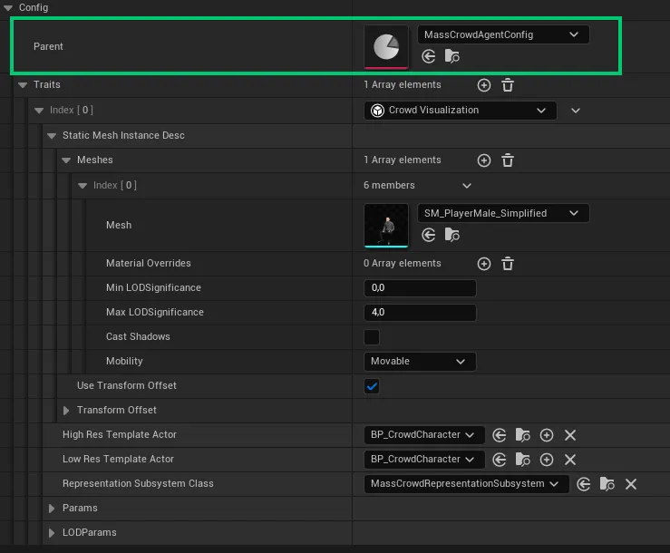Collapse the Meshes array
The image size is (670, 553).
coord(66,160)
